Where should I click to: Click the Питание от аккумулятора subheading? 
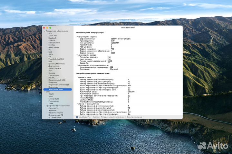coord(88,104)
